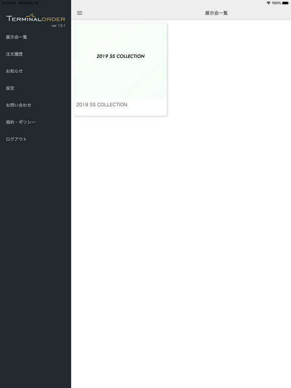The image size is (291, 388).
Task: Click the ver 13.1 version label
Action: point(58,26)
